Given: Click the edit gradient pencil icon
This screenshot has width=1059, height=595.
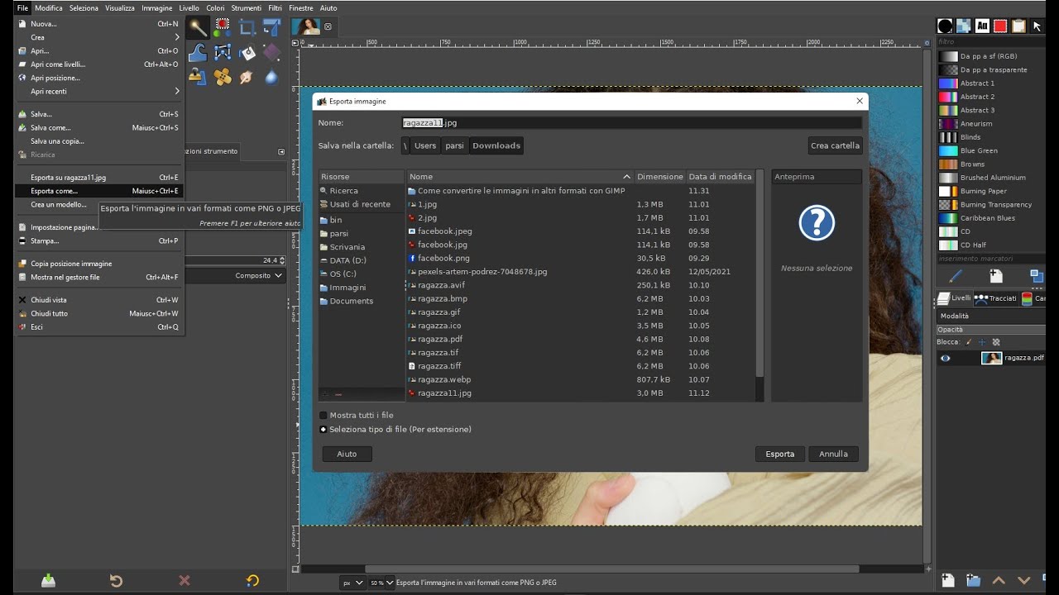Looking at the screenshot, I should 956,276.
